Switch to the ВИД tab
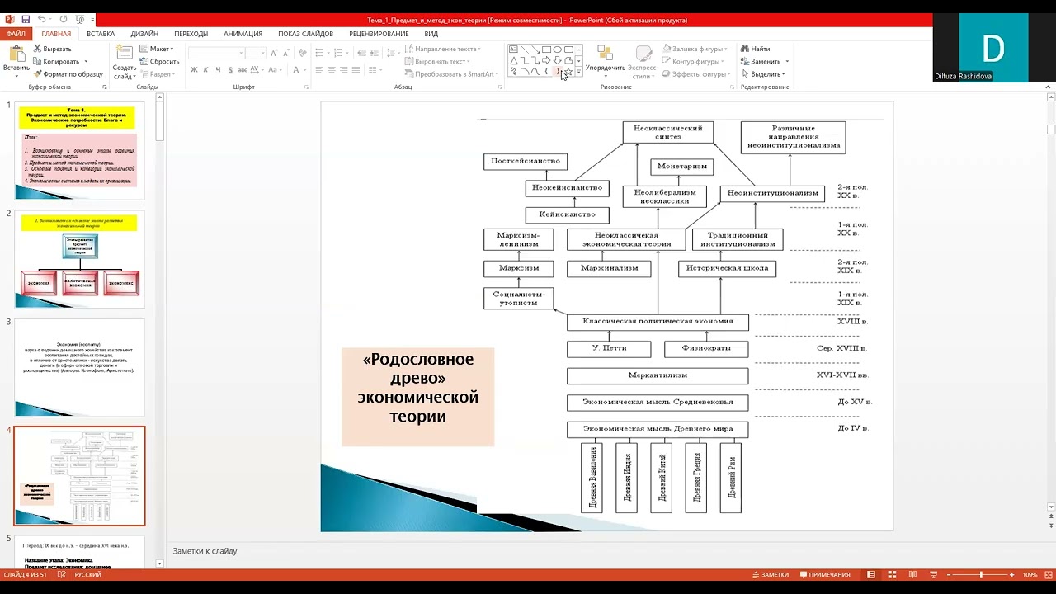 pyautogui.click(x=431, y=34)
